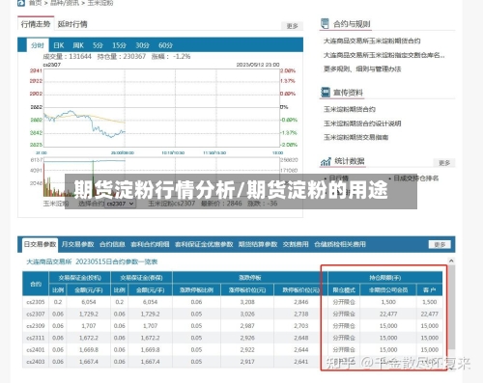This screenshot has height=383, width=483.
Task: Open the 日交易参数 tab
Action: [40, 244]
